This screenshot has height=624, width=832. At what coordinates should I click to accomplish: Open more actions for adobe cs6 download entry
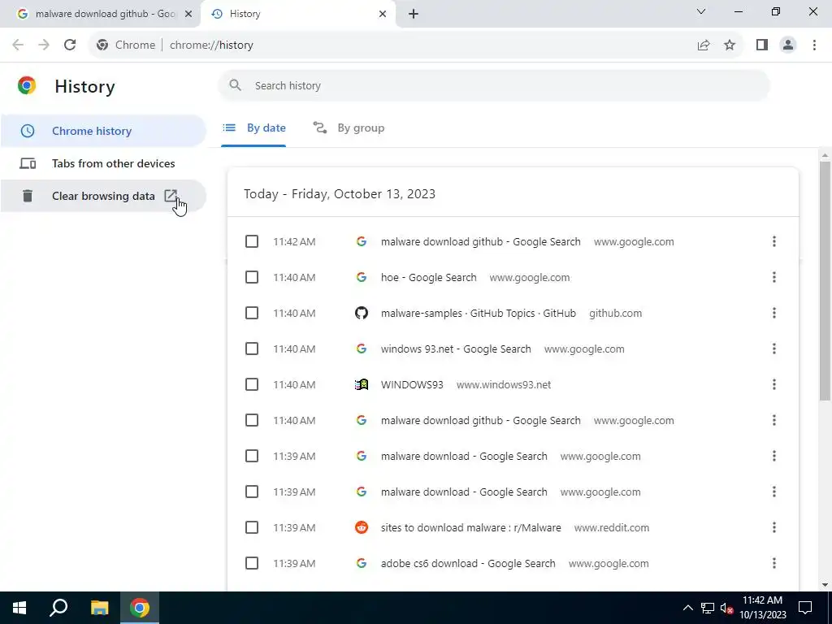773,563
